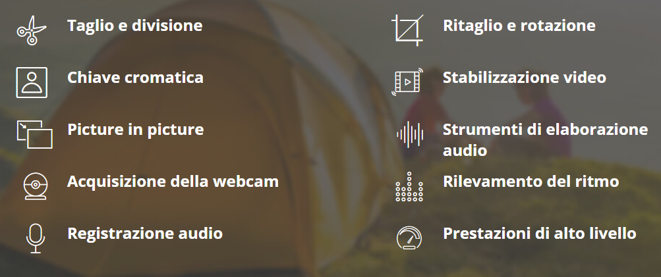Viewport: 661px width, 277px height.
Task: Open Strumenti di elaborazione audio
Action: pos(546,139)
